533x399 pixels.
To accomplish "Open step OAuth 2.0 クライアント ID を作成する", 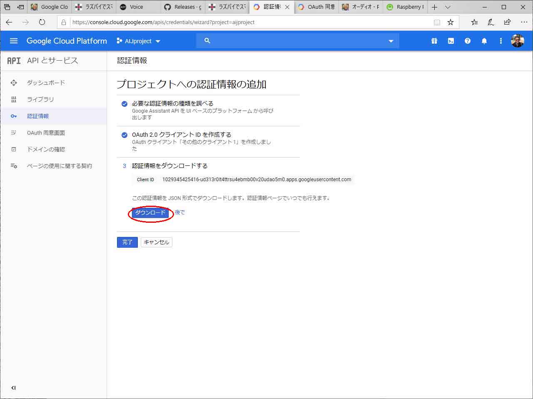I will [x=182, y=135].
